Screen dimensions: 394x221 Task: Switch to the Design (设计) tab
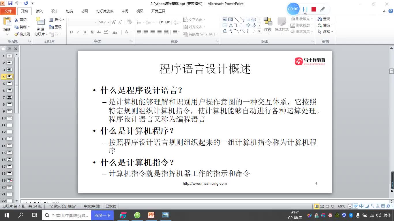pos(54,11)
